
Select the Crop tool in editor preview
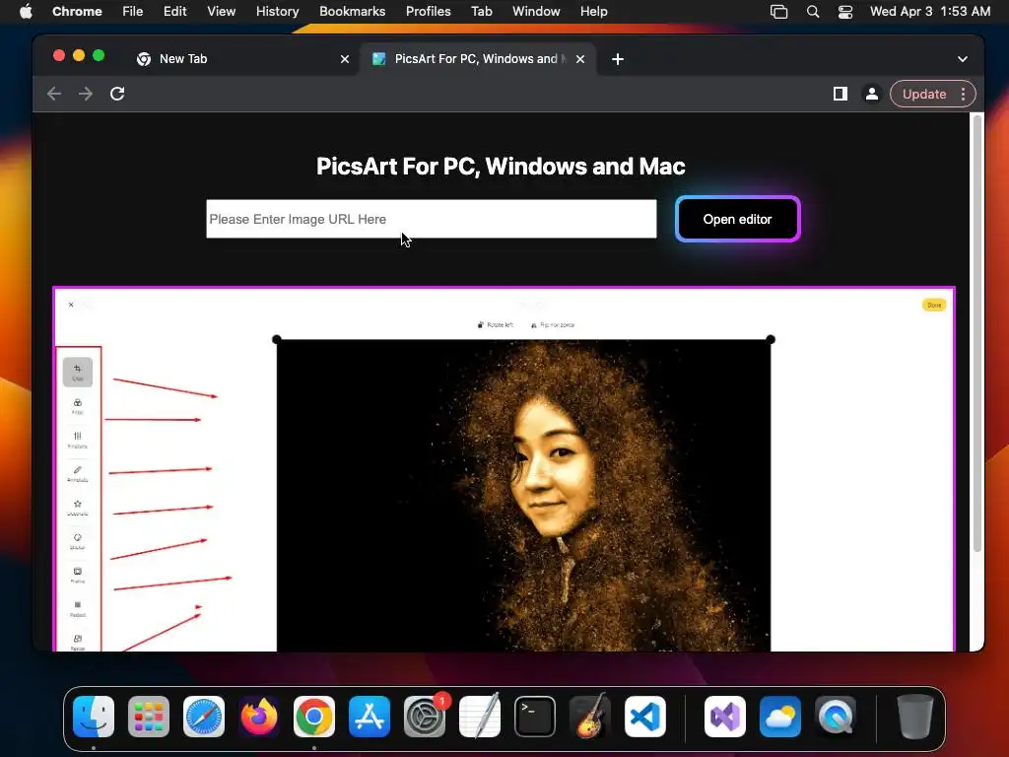(x=77, y=372)
